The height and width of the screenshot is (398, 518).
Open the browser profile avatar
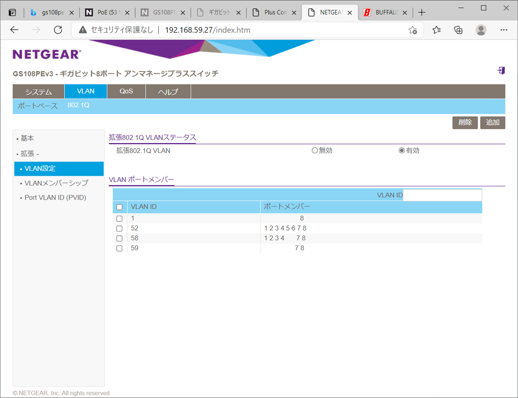(481, 30)
